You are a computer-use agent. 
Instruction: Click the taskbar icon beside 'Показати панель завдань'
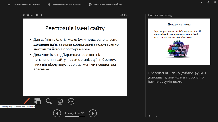pos(9,4)
